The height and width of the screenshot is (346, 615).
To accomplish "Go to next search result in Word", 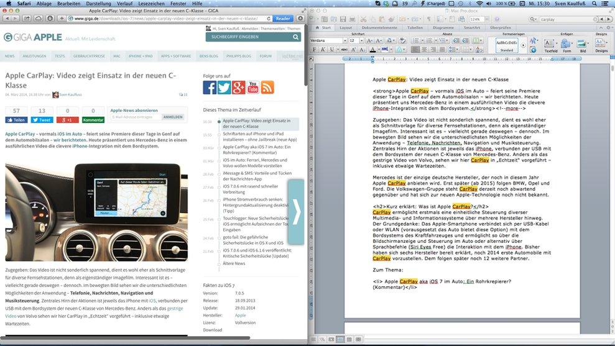I will pyautogui.click(x=609, y=19).
